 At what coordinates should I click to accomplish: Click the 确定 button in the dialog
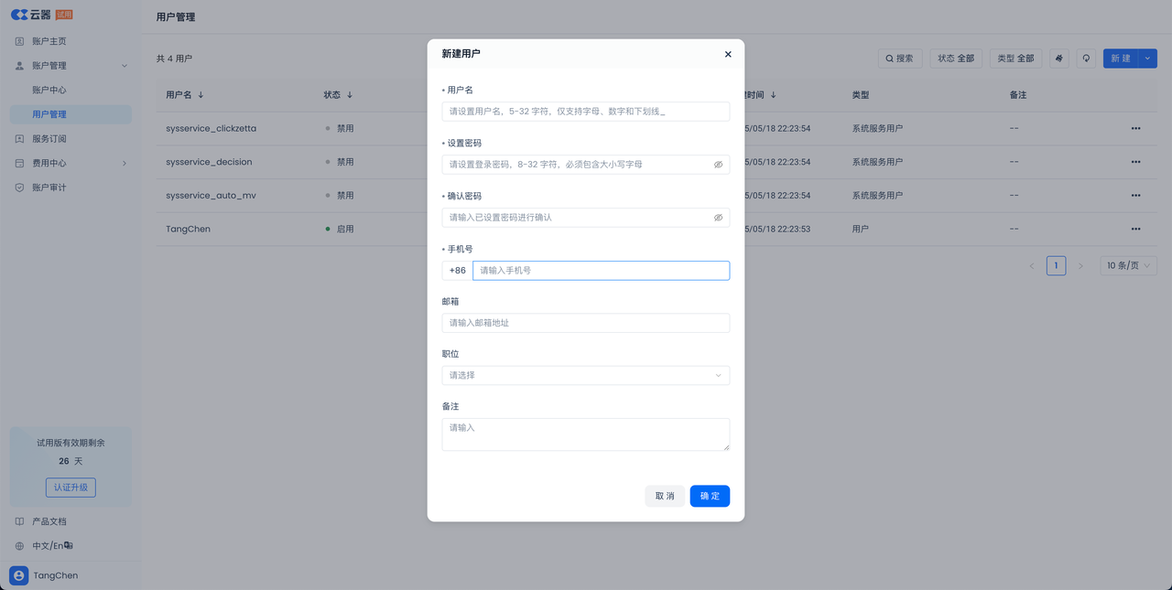point(710,496)
